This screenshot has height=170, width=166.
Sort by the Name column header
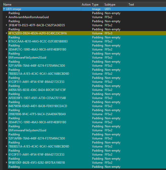click(x=40, y=5)
